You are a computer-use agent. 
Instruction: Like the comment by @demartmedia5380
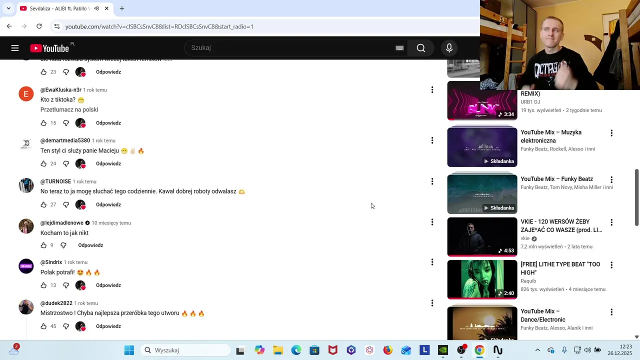click(43, 163)
